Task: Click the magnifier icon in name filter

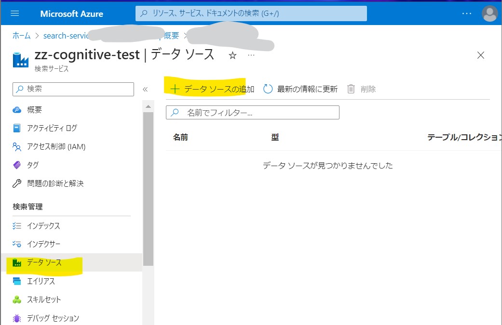Action: pos(175,113)
